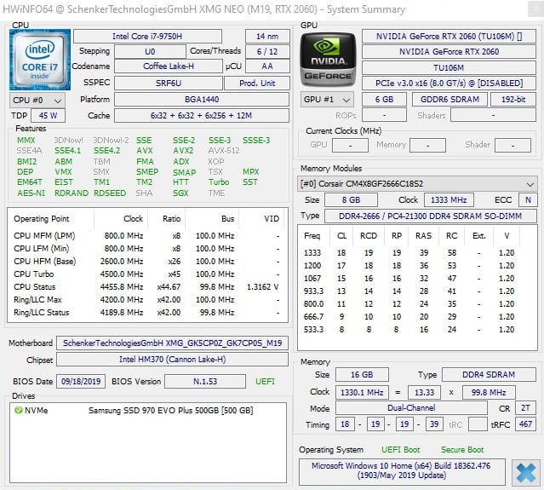Click the BIOS Version N.1.53 field
The image size is (544, 490).
click(205, 381)
